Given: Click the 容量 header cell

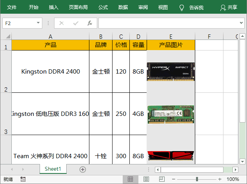Looking at the screenshot, I should 138,45.
